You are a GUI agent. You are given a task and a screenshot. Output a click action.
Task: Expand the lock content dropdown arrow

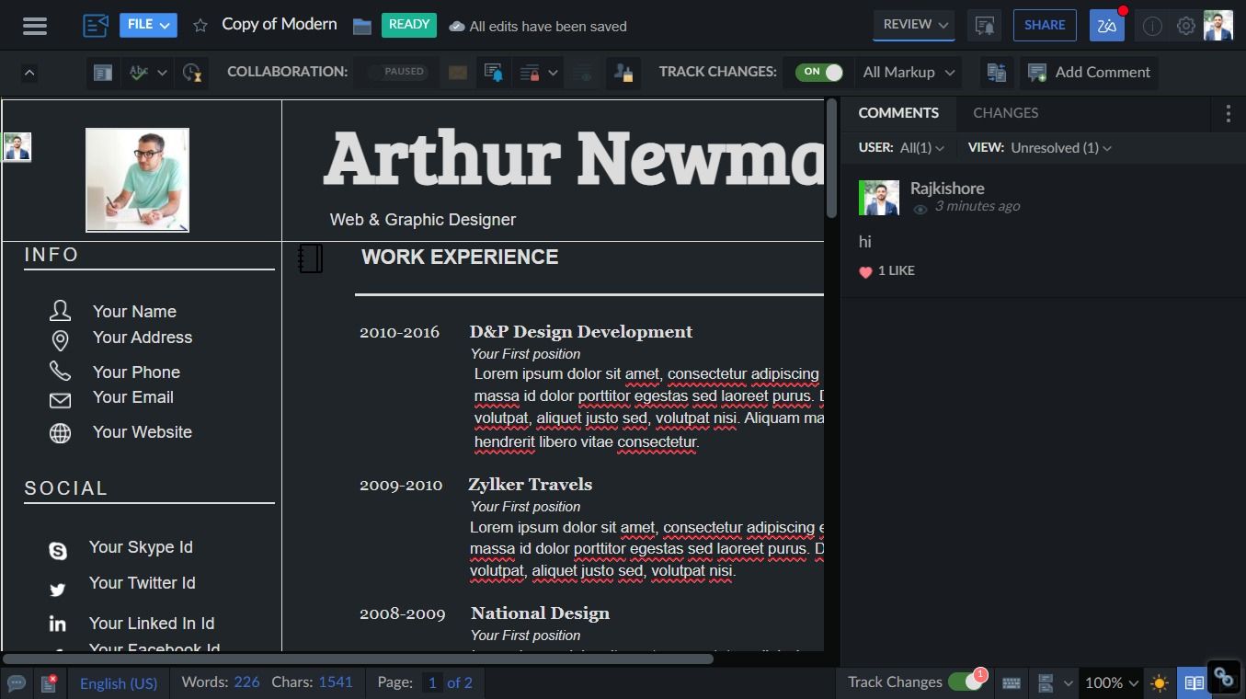(x=553, y=73)
